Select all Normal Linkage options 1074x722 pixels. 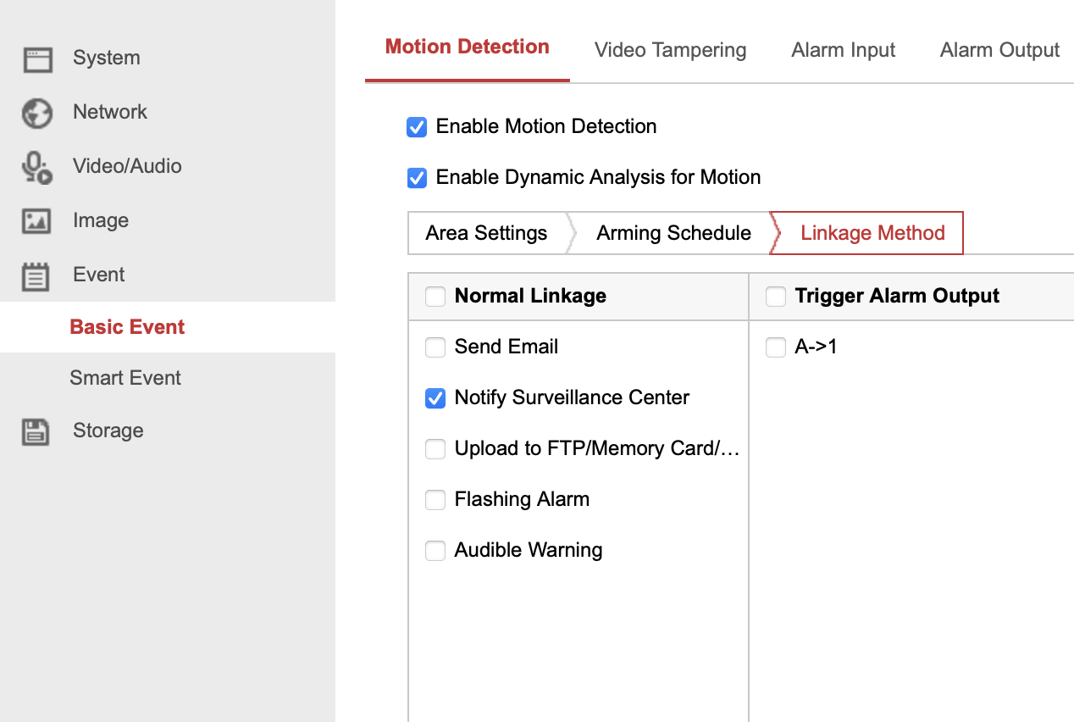pyautogui.click(x=435, y=296)
